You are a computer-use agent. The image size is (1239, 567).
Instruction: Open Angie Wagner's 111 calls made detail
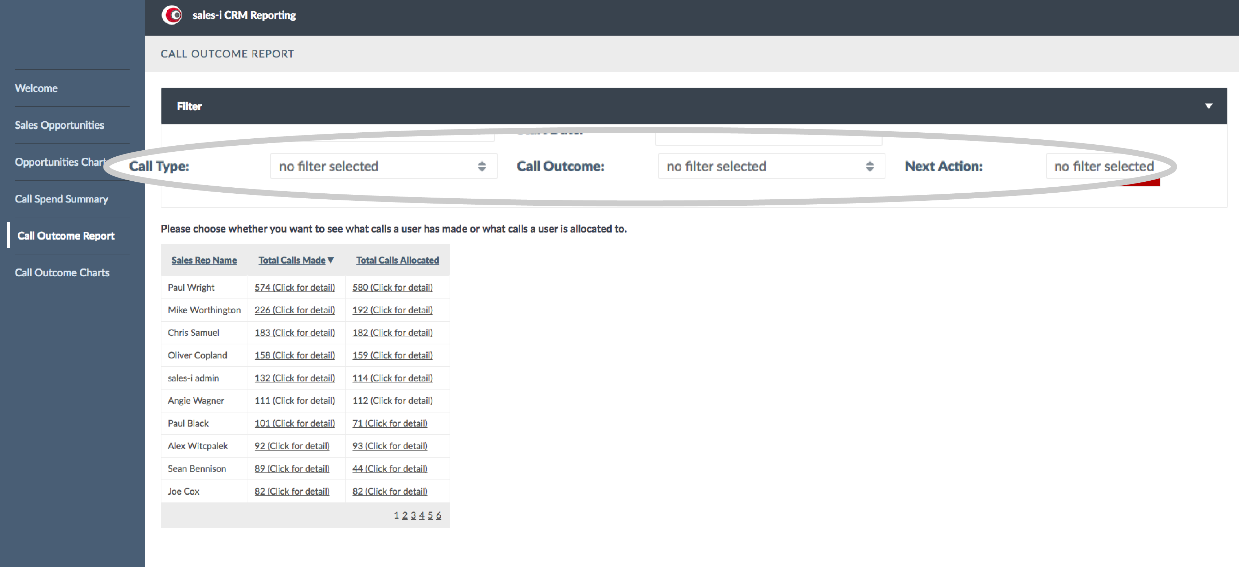click(x=294, y=400)
